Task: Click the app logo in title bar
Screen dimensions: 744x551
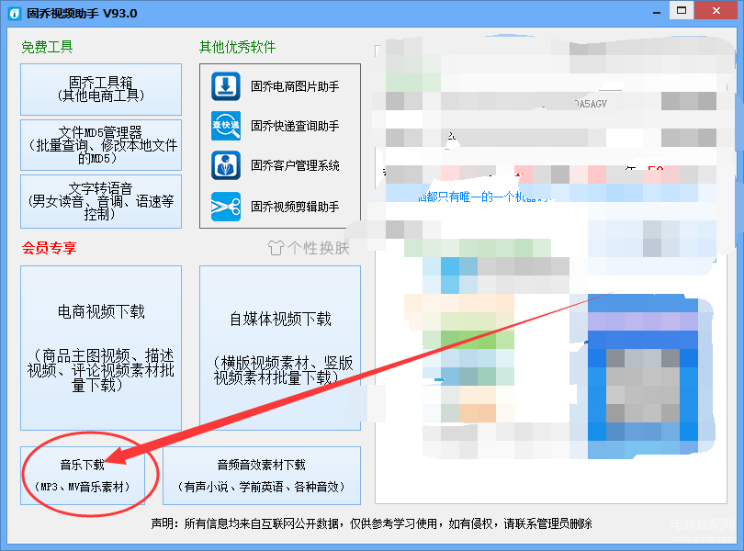Action: pyautogui.click(x=15, y=13)
